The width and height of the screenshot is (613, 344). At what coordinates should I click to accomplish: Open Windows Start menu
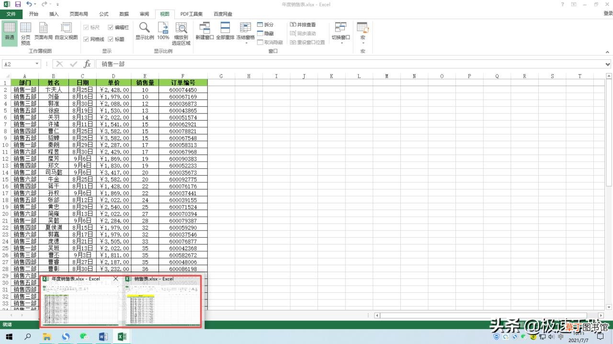[x=9, y=337]
